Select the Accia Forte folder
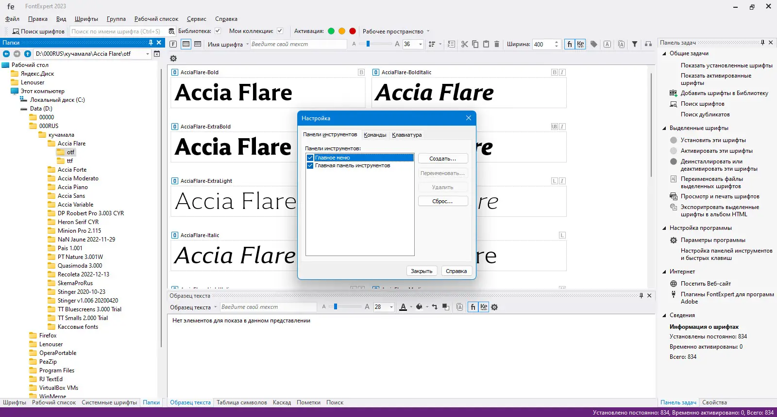Image resolution: width=777 pixels, height=417 pixels. pos(72,170)
